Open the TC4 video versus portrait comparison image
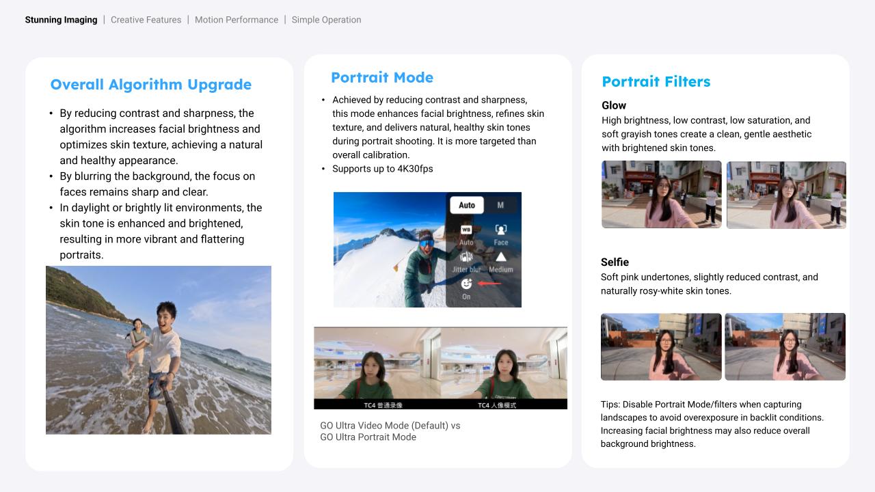 (440, 368)
